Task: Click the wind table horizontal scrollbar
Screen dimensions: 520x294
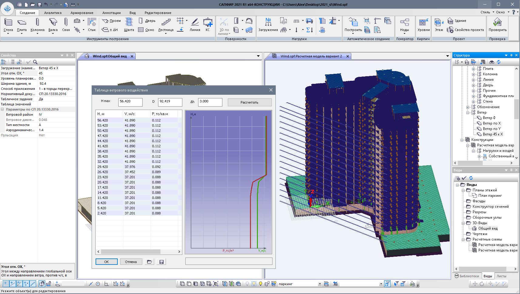Action: (130, 251)
